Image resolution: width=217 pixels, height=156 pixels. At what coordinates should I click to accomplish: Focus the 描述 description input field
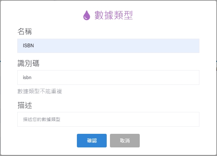click(108, 119)
